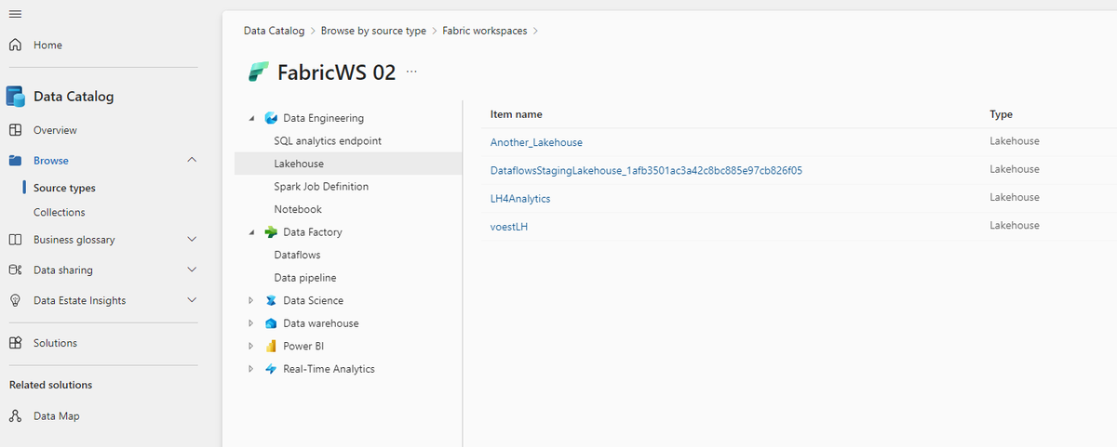Click the FabricWS 02 Fabric logo
This screenshot has height=447, width=1117.
click(x=258, y=72)
